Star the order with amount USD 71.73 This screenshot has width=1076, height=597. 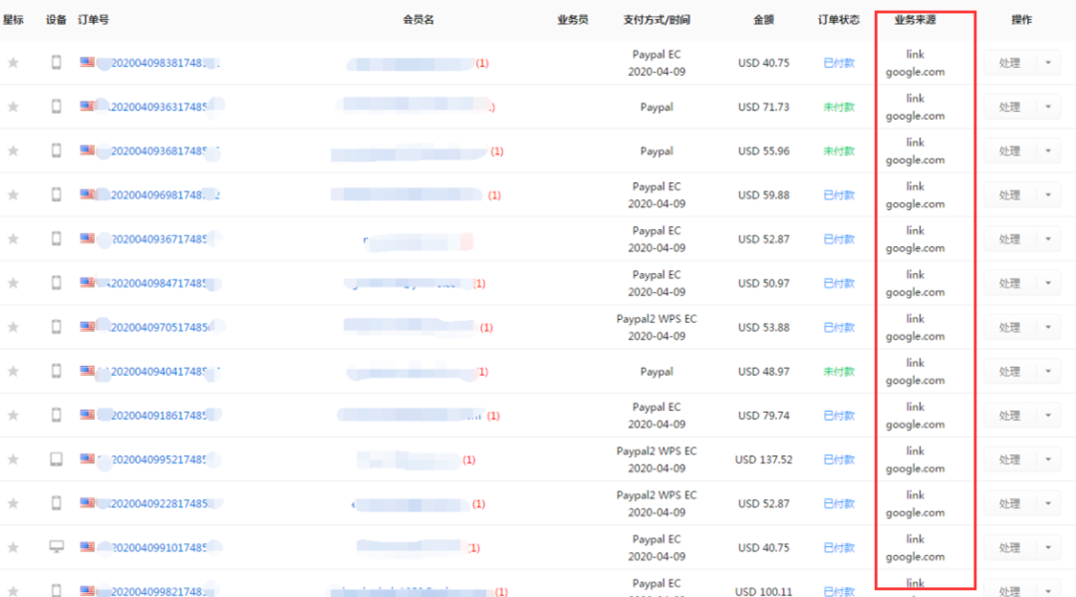coord(13,107)
